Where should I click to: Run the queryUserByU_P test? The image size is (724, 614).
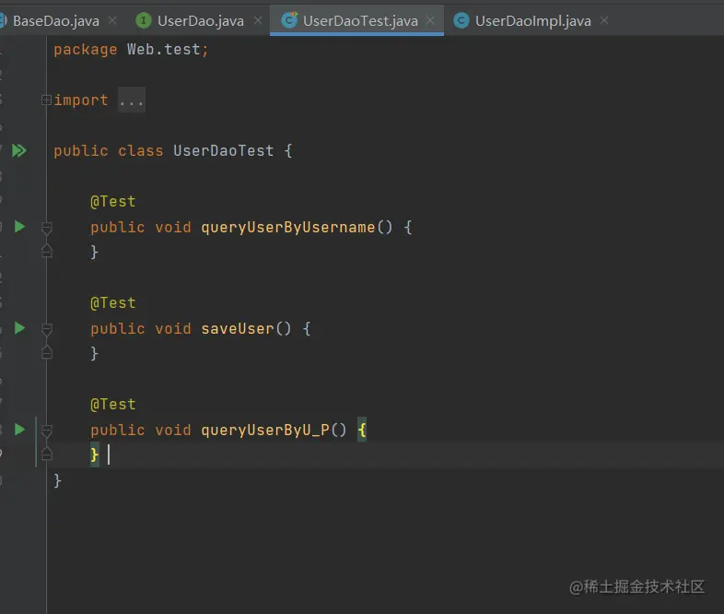pyautogui.click(x=19, y=430)
